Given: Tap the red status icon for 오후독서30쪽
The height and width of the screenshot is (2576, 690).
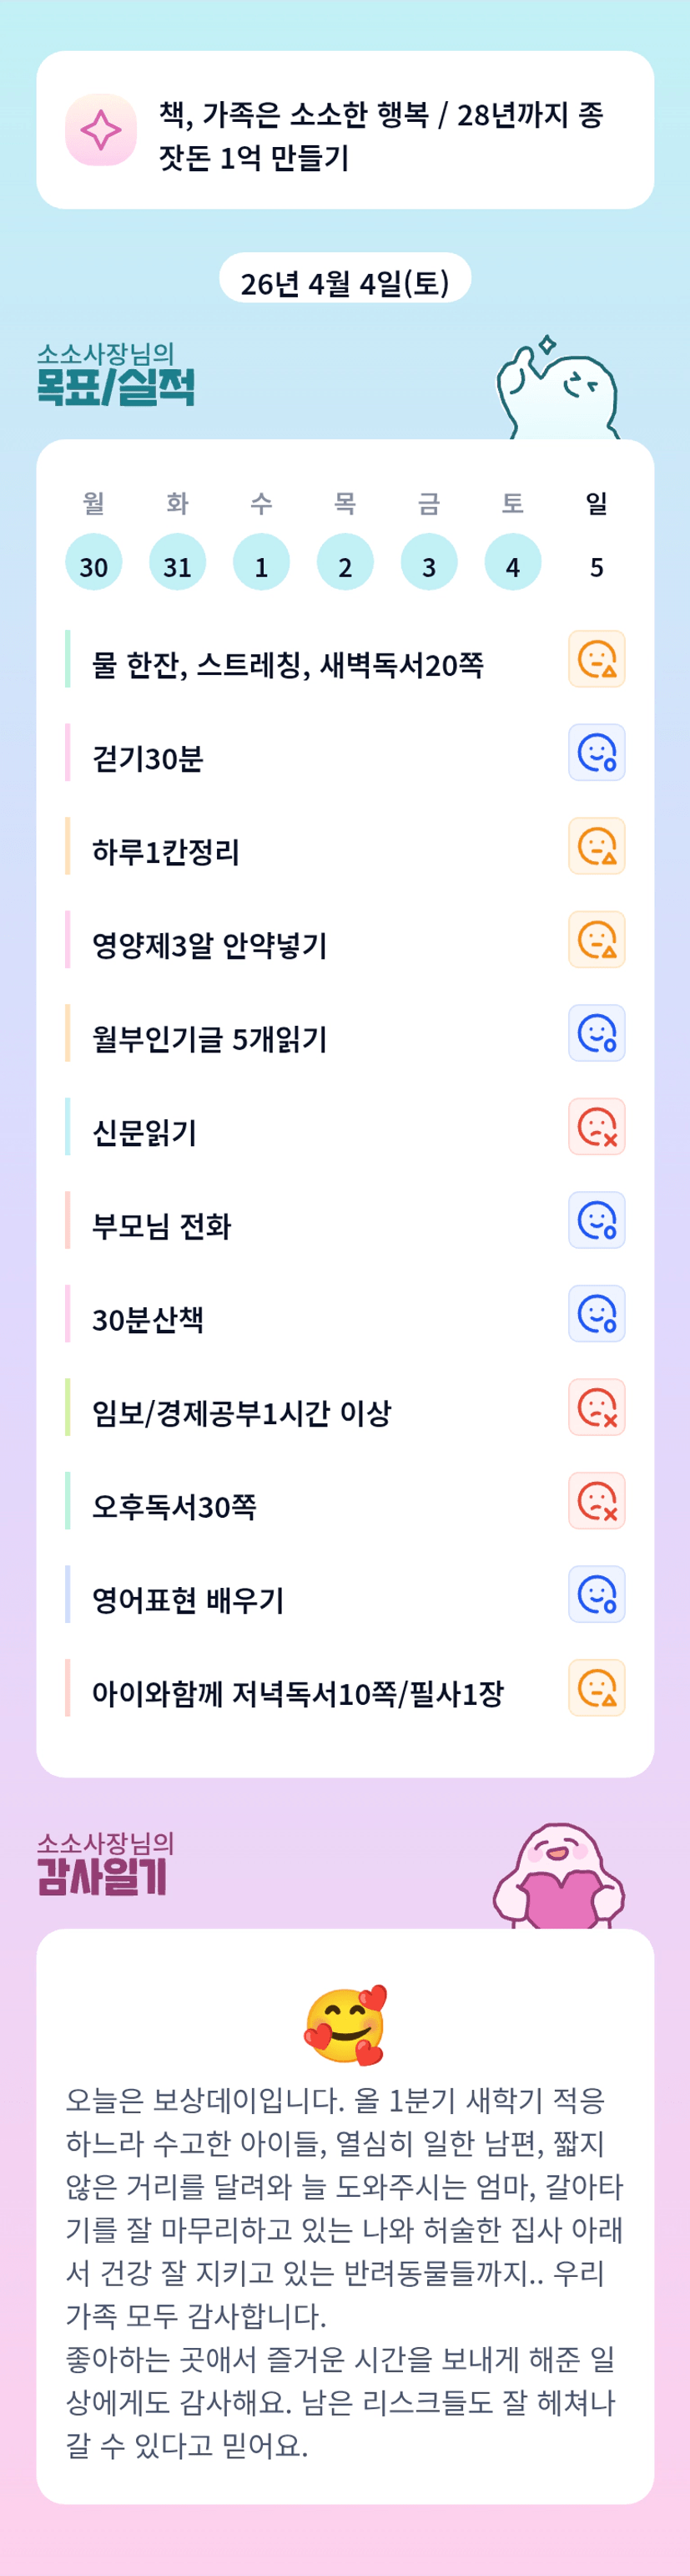Looking at the screenshot, I should [596, 1501].
